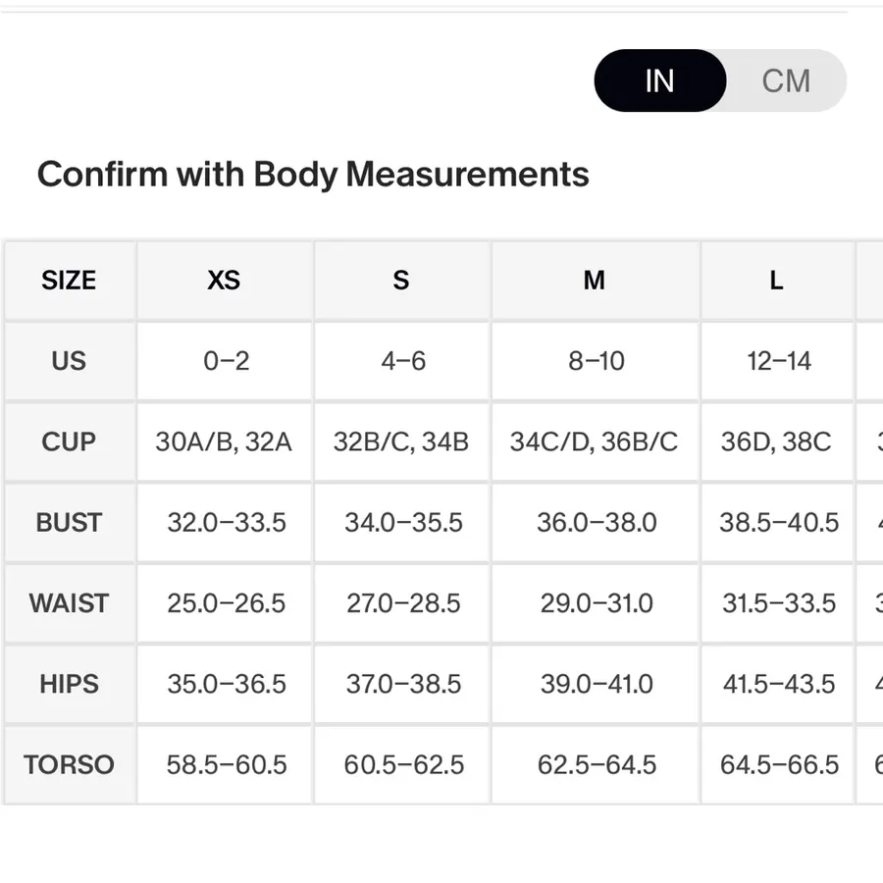Click the Confirm with Body Measurements heading
This screenshot has height=883, width=883.
coord(313,175)
